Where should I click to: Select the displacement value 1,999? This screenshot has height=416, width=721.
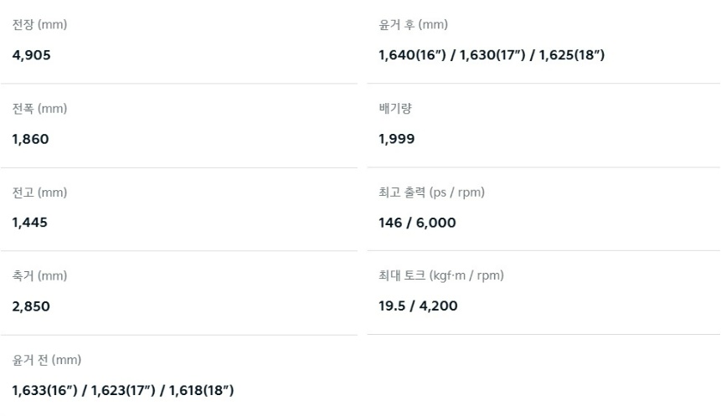point(397,139)
